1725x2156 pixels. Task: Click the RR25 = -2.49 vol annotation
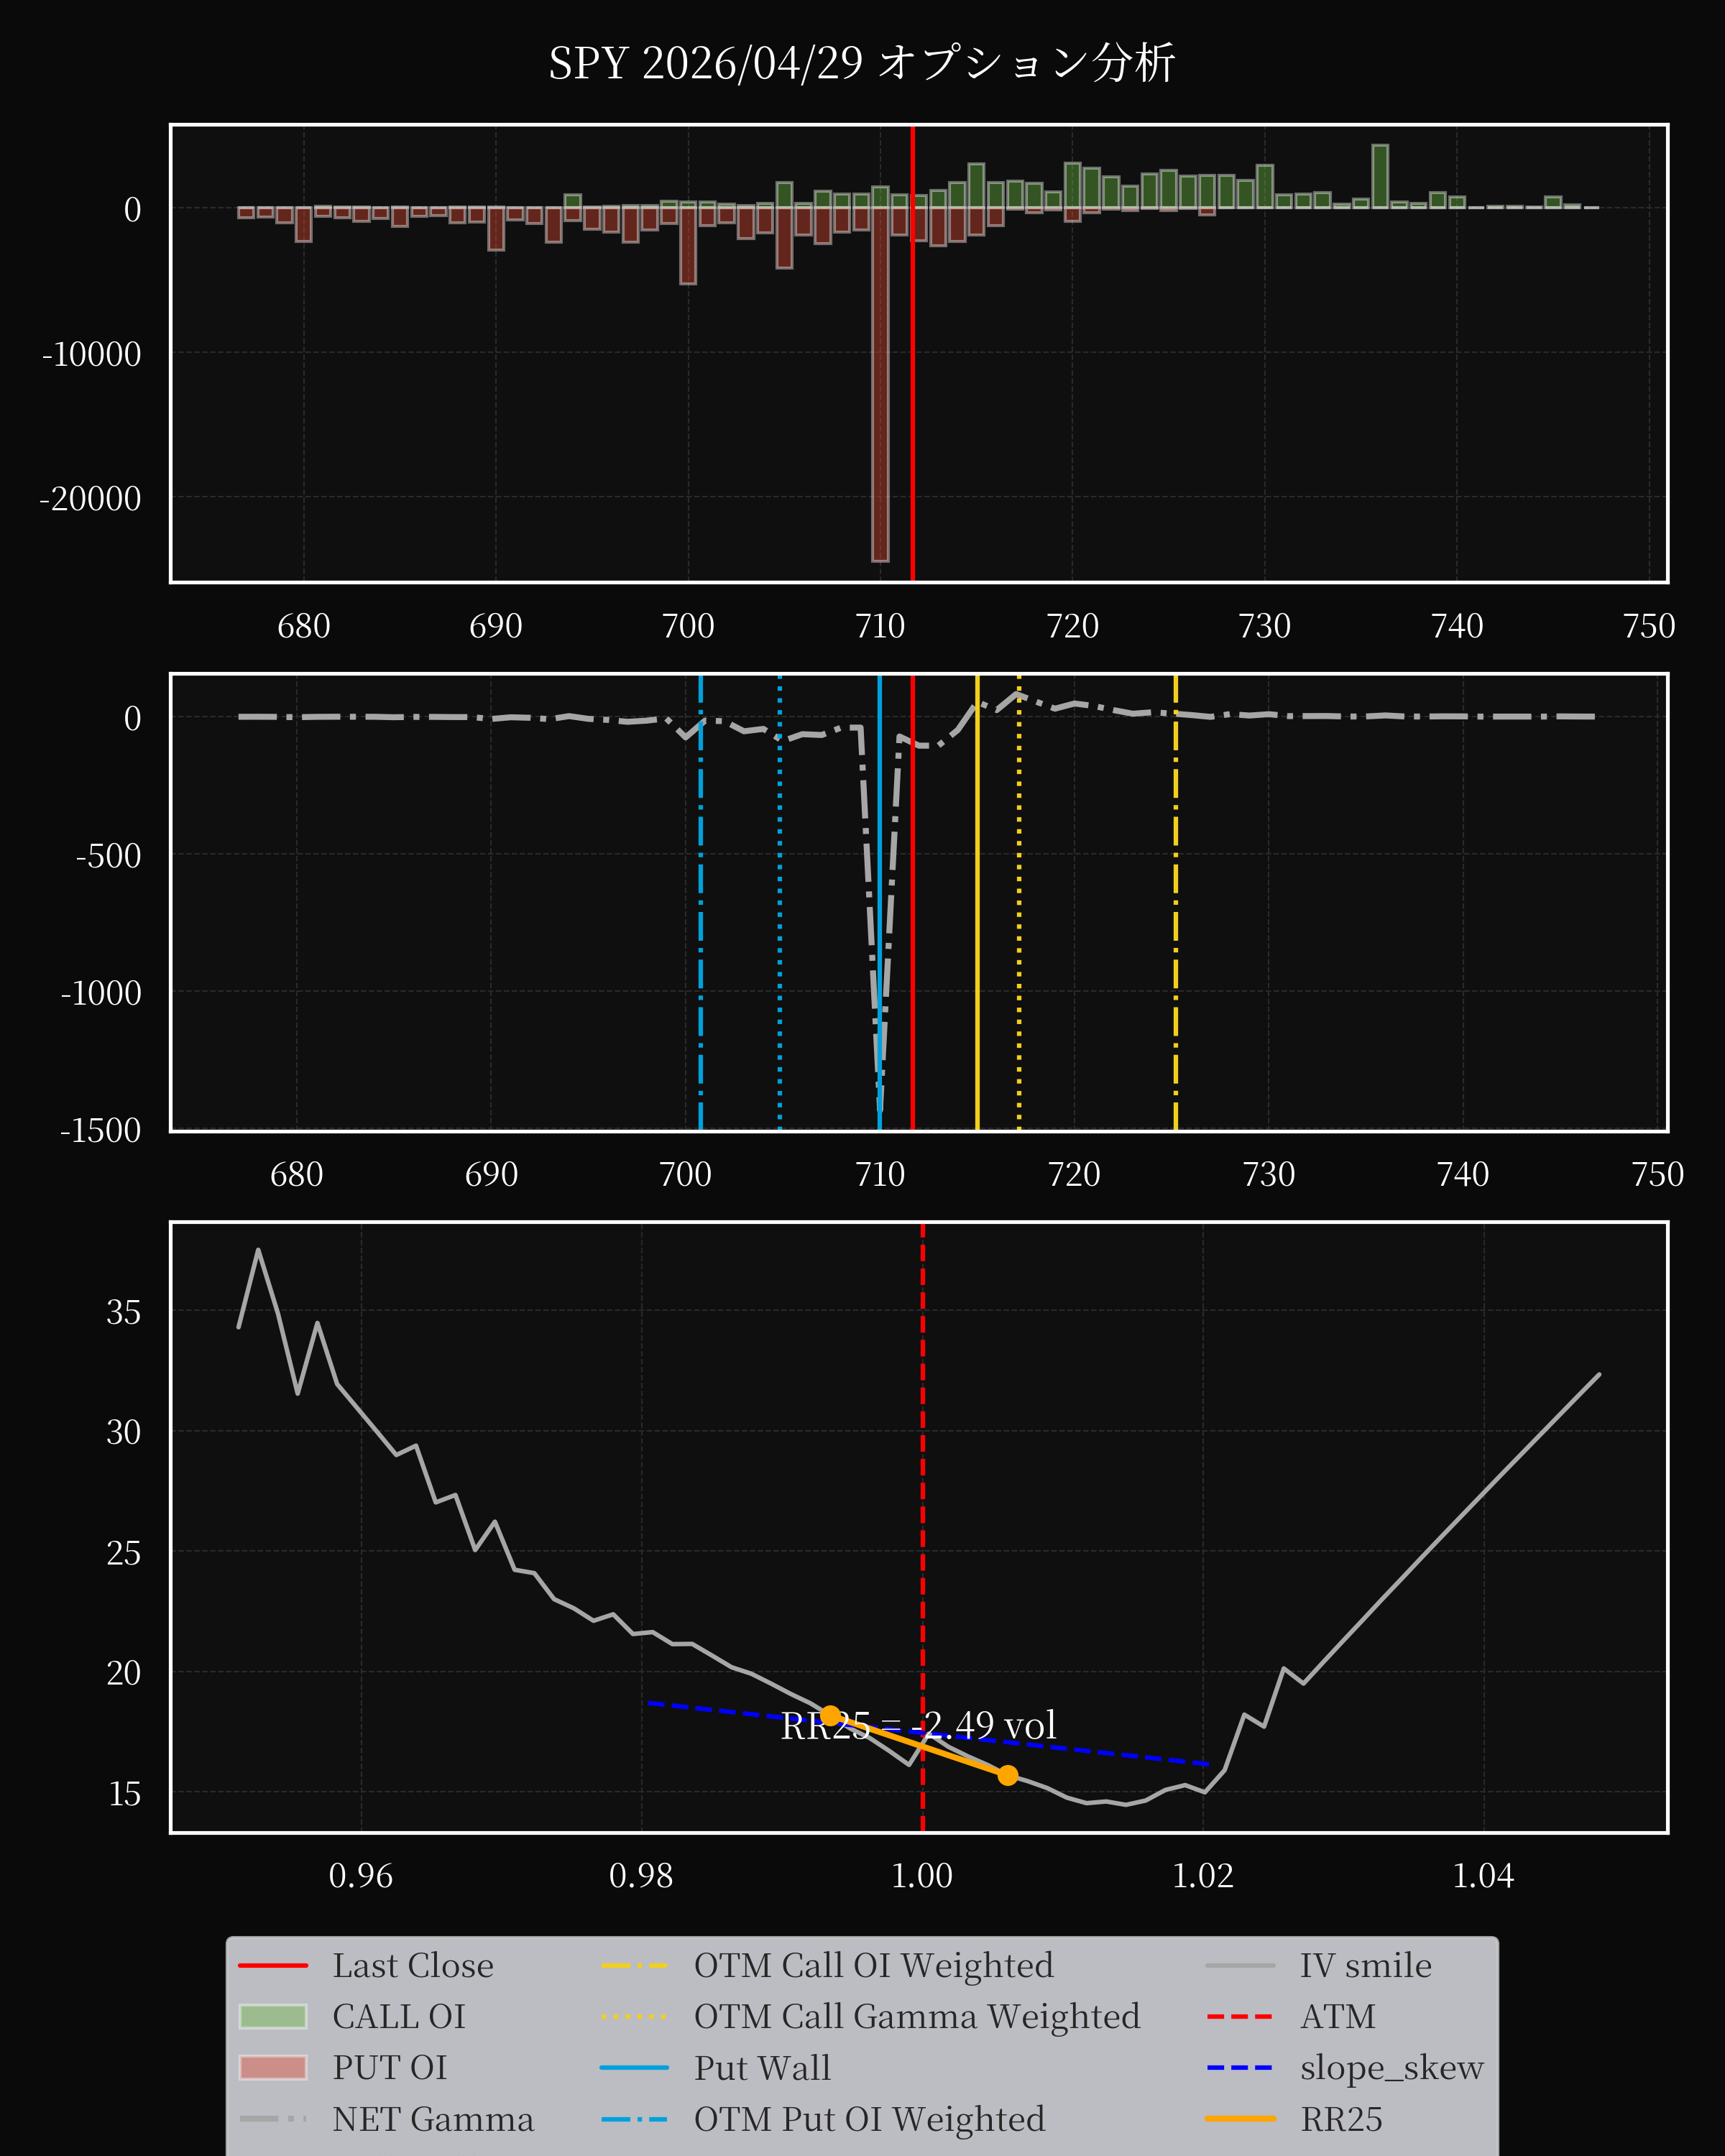(x=918, y=1725)
